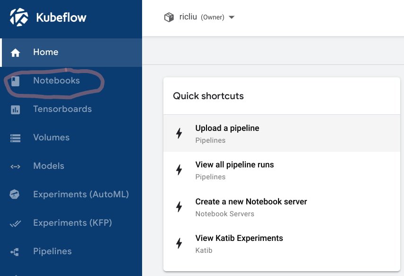The height and width of the screenshot is (276, 404).
Task: Click the Pipelines tree icon
Action: [15, 252]
